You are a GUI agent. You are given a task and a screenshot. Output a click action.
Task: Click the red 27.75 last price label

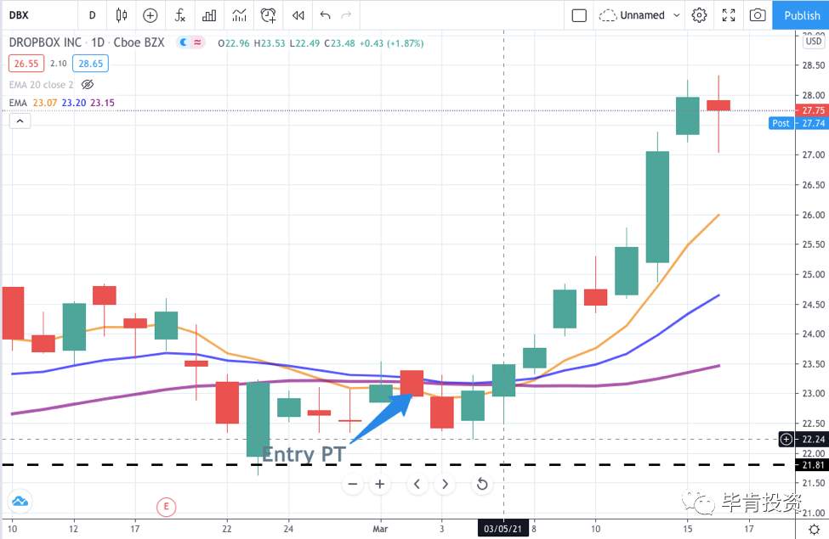tap(811, 110)
